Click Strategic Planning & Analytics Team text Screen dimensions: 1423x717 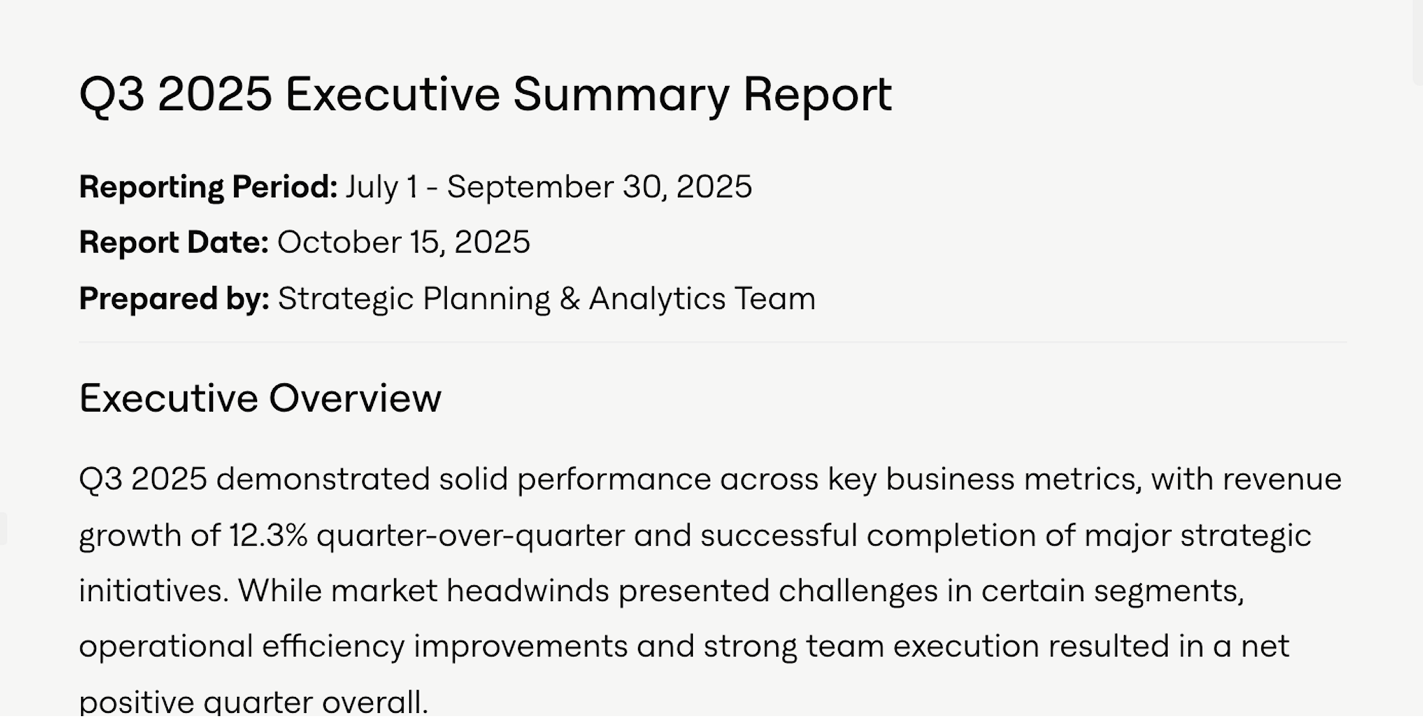pos(546,299)
